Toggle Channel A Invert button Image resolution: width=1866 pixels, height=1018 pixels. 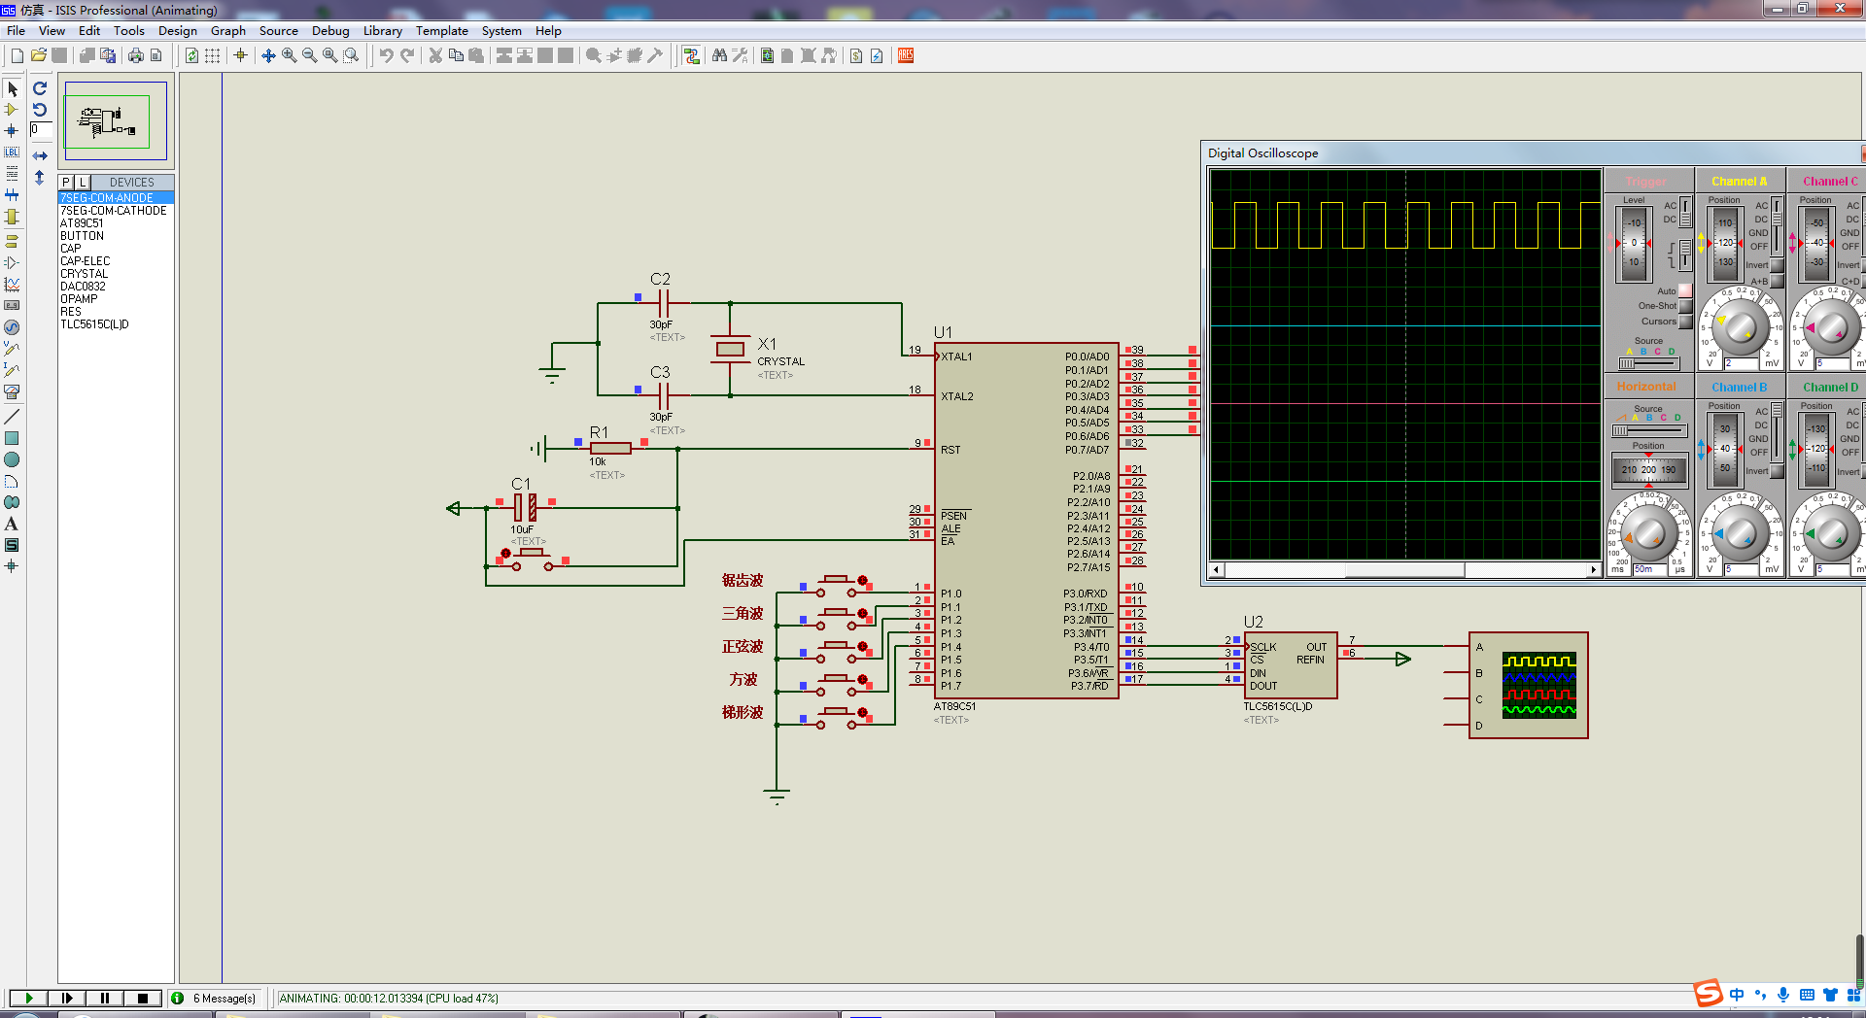pyautogui.click(x=1777, y=265)
